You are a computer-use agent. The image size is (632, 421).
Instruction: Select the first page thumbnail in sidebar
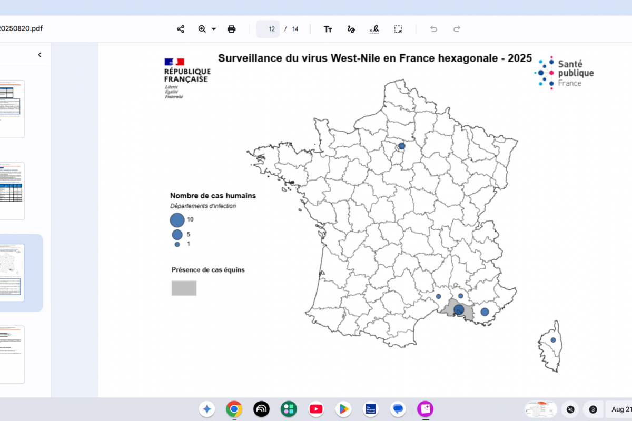coord(12,109)
